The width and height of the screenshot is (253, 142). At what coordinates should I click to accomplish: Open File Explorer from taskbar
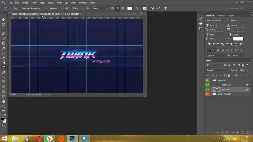click(x=15, y=138)
